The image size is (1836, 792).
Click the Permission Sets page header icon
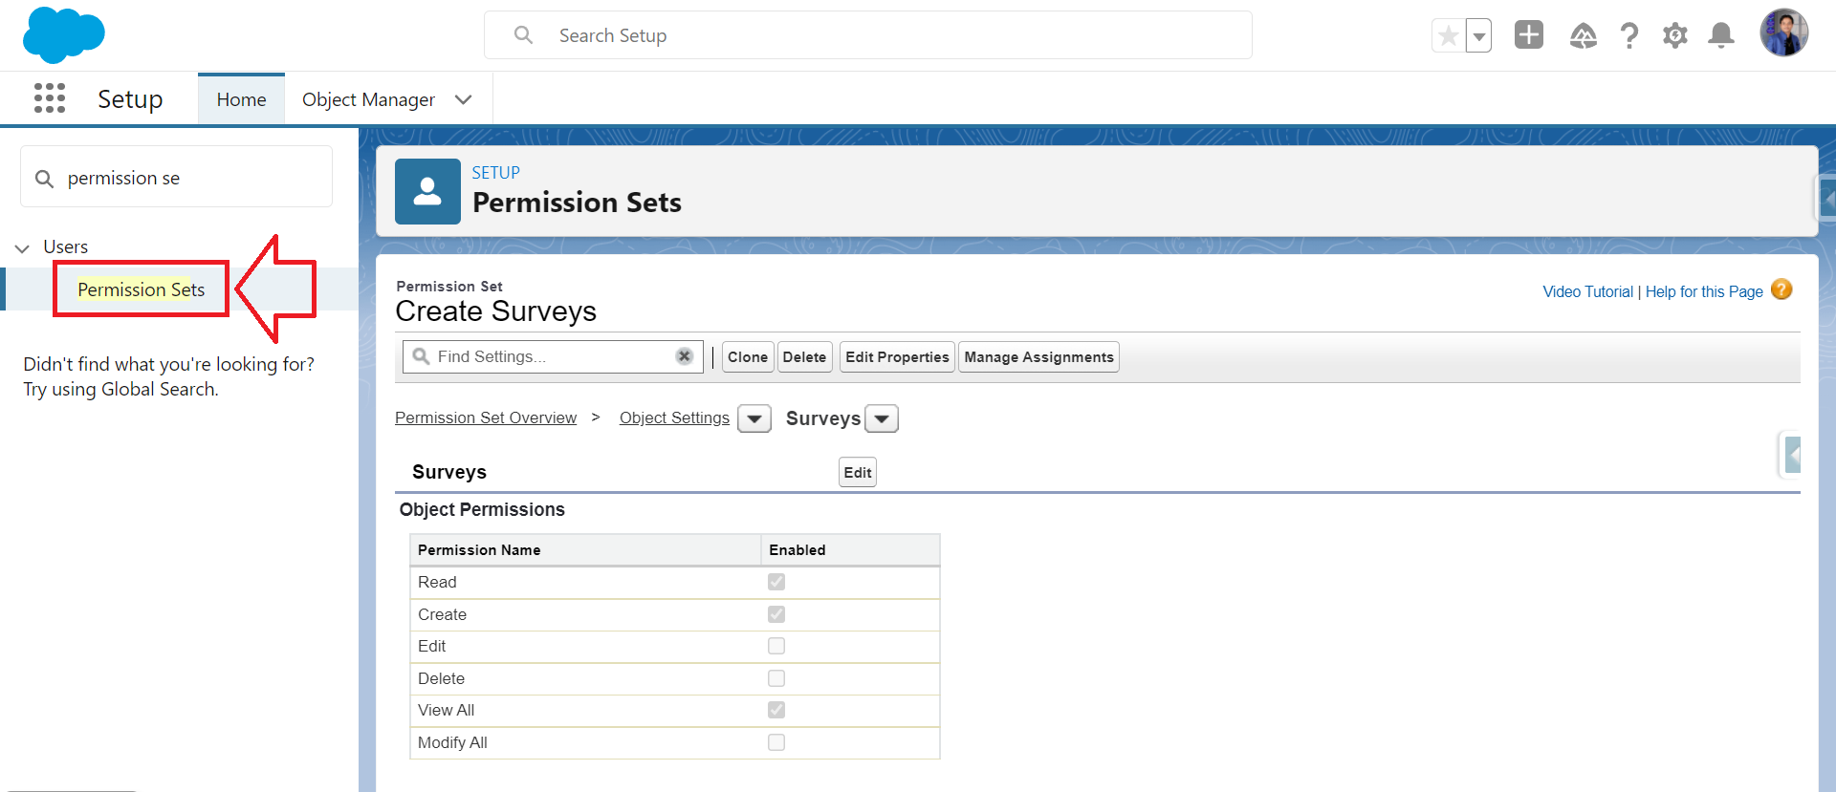(x=427, y=191)
